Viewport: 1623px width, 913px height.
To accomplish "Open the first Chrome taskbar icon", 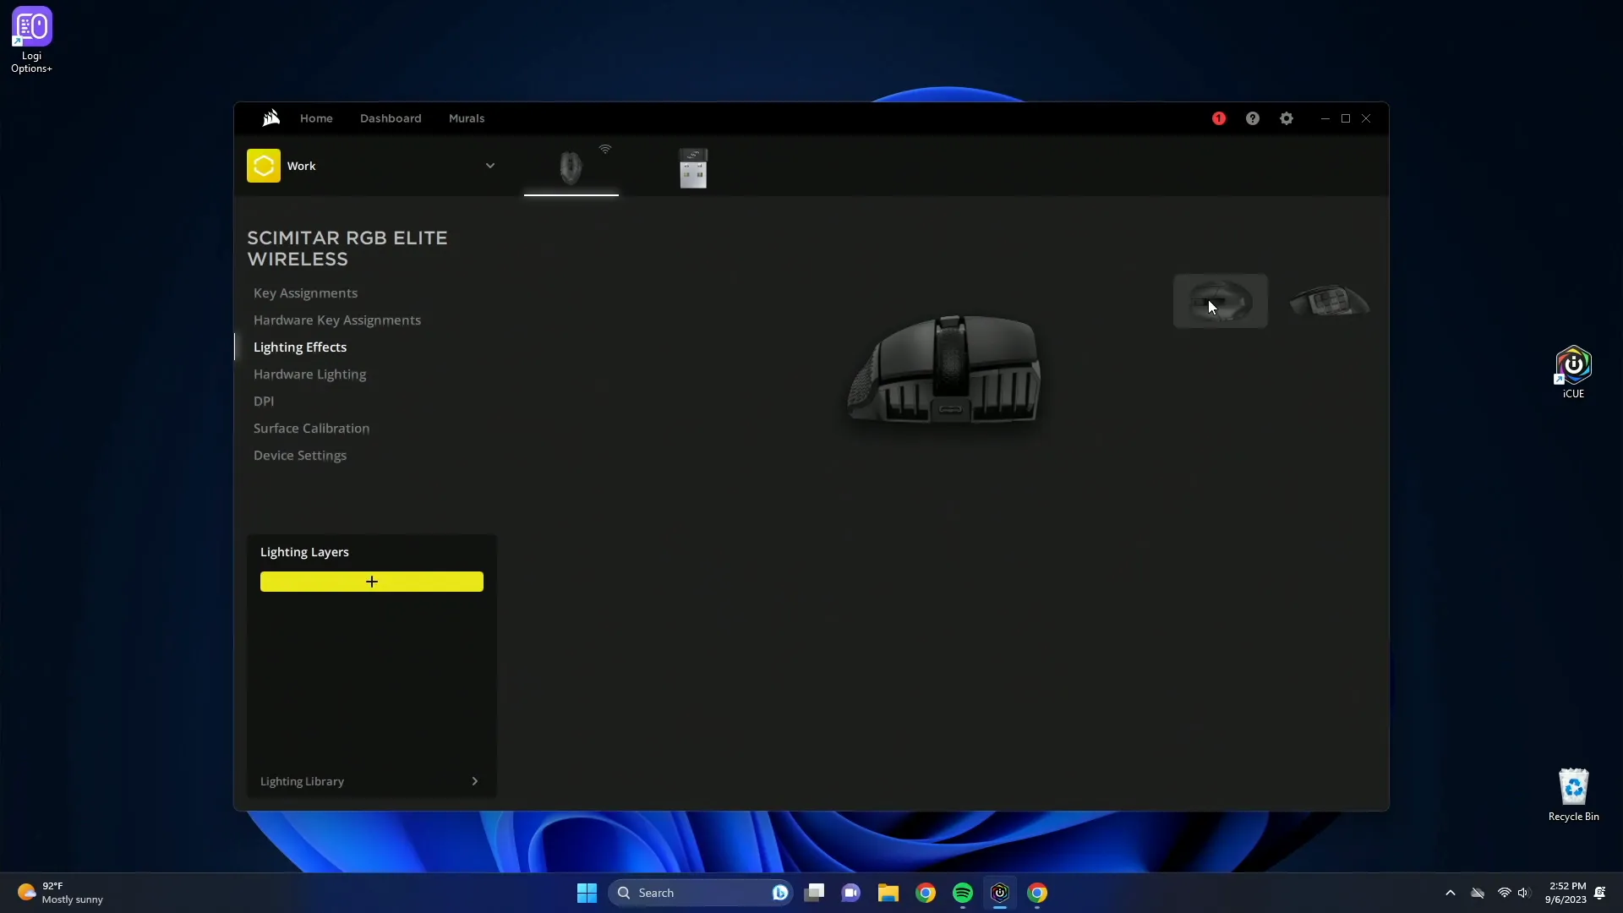I will tap(926, 893).
